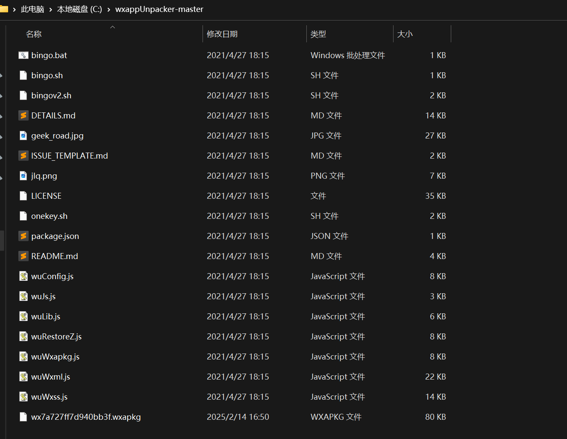
Task: Click the package.json file icon
Action: 24,236
